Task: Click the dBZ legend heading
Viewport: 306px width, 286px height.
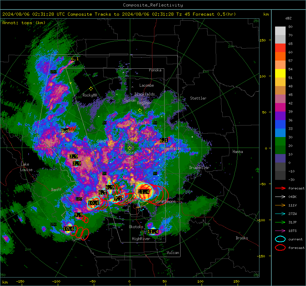Action: pos(288,18)
